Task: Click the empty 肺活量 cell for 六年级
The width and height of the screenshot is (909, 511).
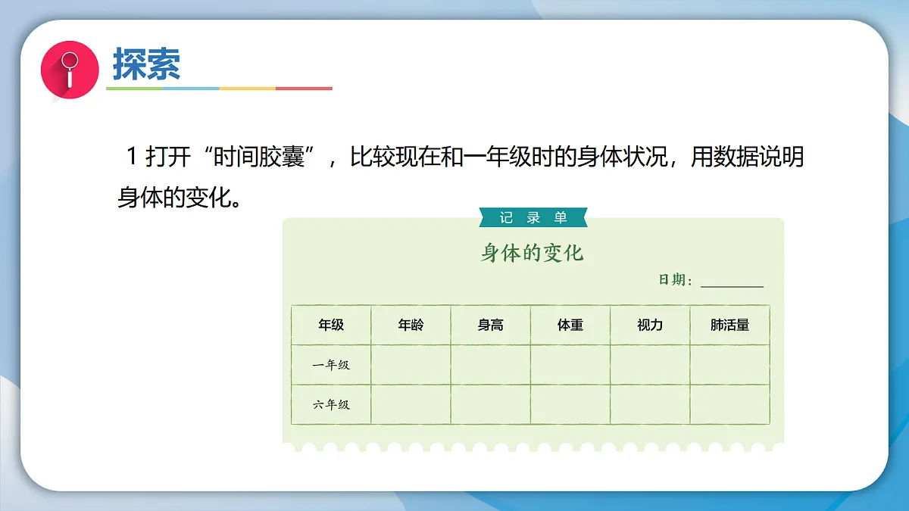Action: (729, 404)
